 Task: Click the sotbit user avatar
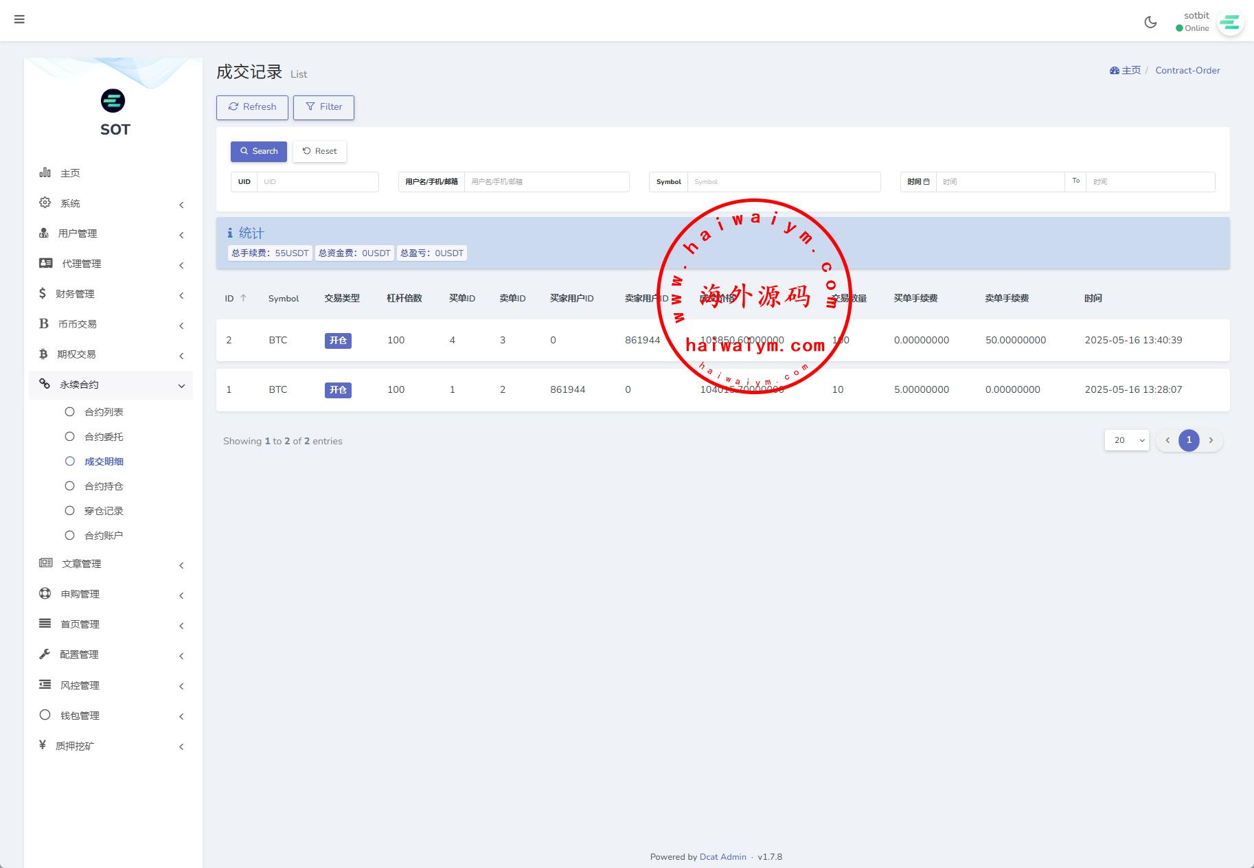point(1229,23)
